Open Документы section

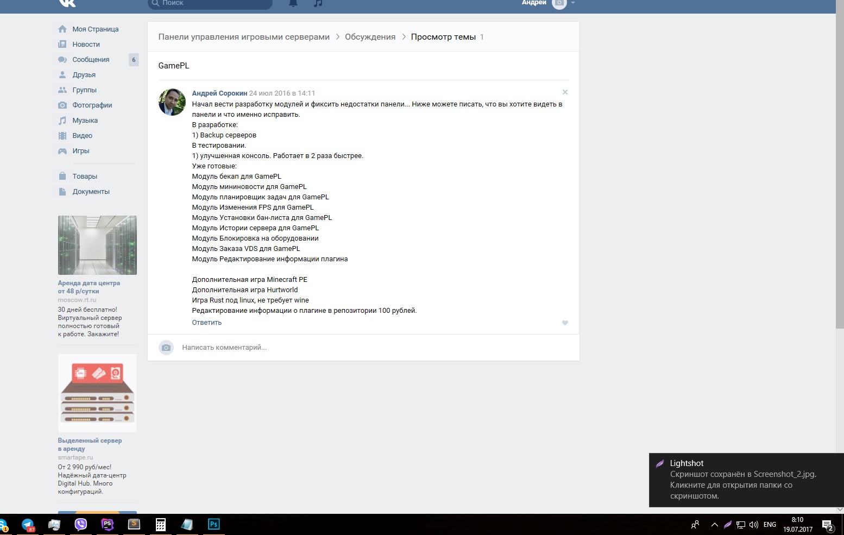tap(91, 192)
